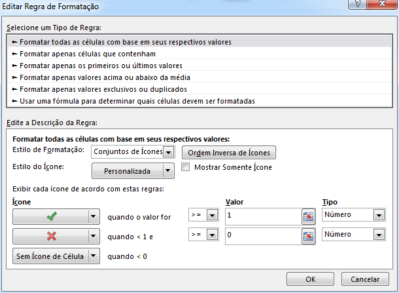Click the value field containing 1
This screenshot has width=399, height=293.
[x=262, y=216]
